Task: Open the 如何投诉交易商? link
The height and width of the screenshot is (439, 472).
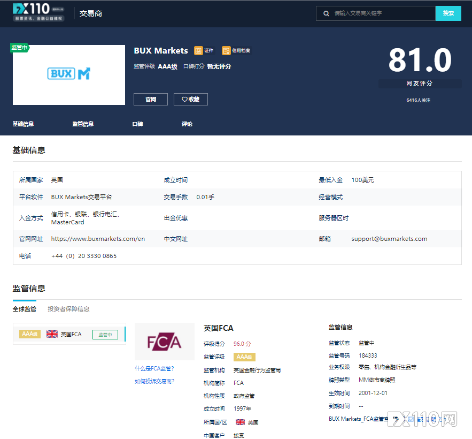Action: [x=154, y=381]
